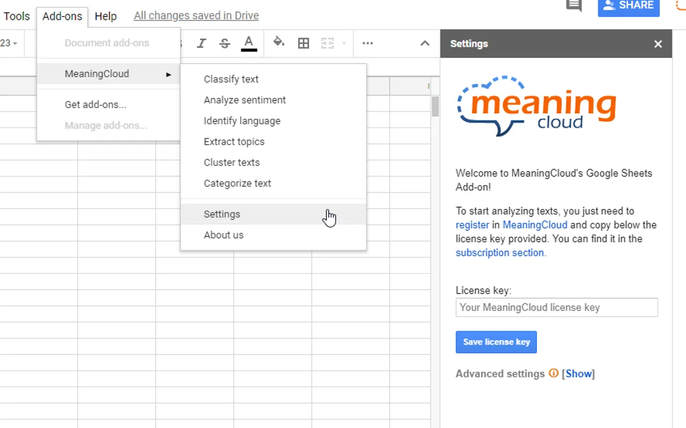Collapse the toolbar with the up chevron
The width and height of the screenshot is (686, 428).
[425, 43]
